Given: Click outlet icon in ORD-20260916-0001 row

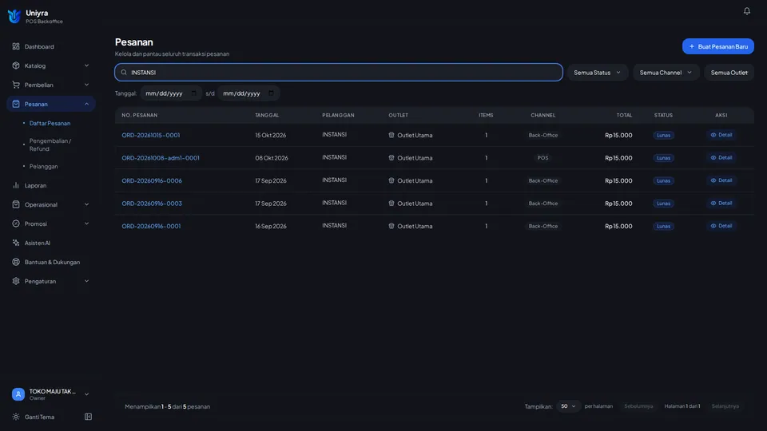Looking at the screenshot, I should point(391,226).
